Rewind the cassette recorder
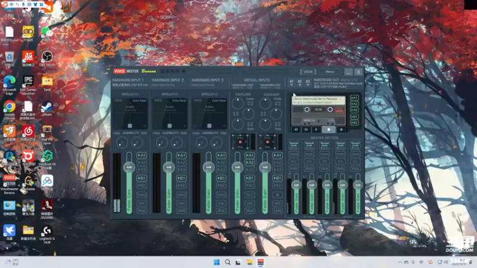477x268 pixels. [x=296, y=129]
